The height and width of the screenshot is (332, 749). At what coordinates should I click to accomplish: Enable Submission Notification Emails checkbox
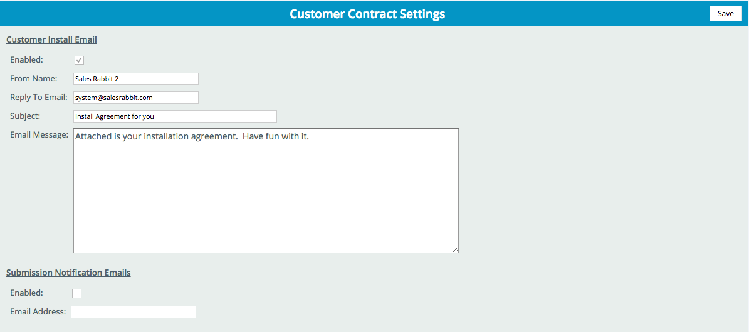76,293
